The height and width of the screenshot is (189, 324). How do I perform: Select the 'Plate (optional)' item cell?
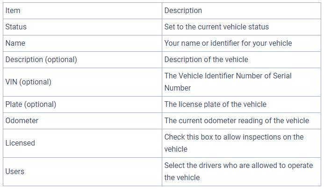pyautogui.click(x=31, y=104)
